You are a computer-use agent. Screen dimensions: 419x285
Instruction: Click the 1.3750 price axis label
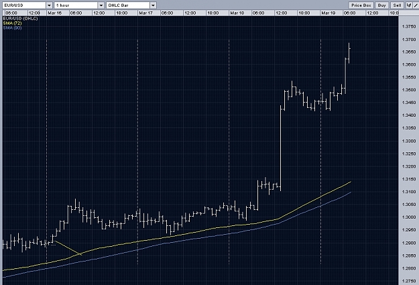click(x=409, y=26)
